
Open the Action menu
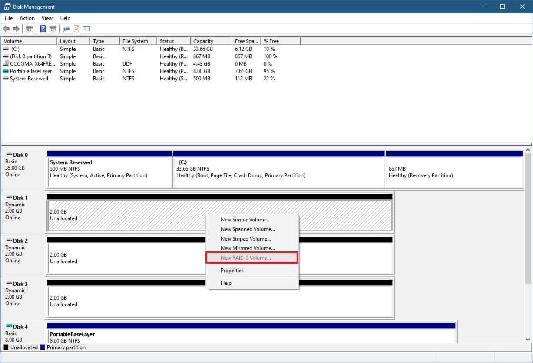click(x=27, y=18)
